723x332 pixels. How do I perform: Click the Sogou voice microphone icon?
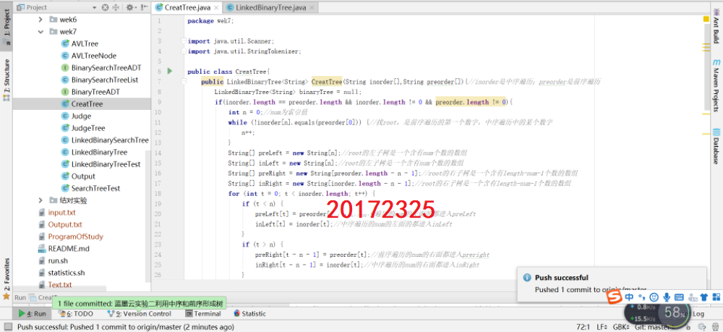(x=667, y=297)
